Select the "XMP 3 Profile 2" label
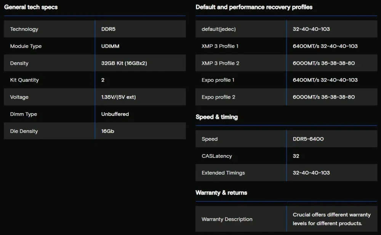Viewport: 381px width, 235px height. tap(220, 63)
